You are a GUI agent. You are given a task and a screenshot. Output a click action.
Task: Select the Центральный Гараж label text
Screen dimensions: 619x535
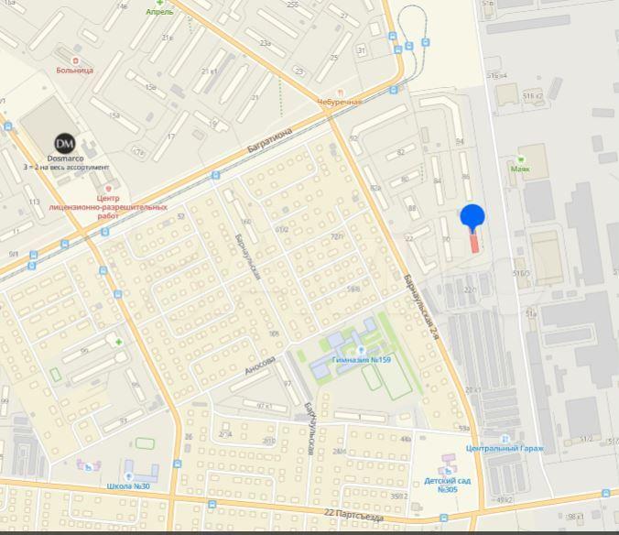[x=505, y=449]
